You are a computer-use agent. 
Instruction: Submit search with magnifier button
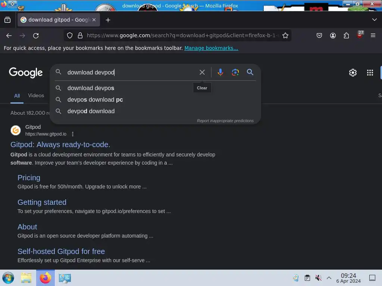pyautogui.click(x=250, y=72)
